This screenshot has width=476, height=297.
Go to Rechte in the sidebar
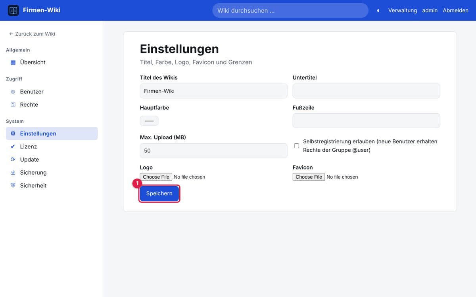[52, 105]
